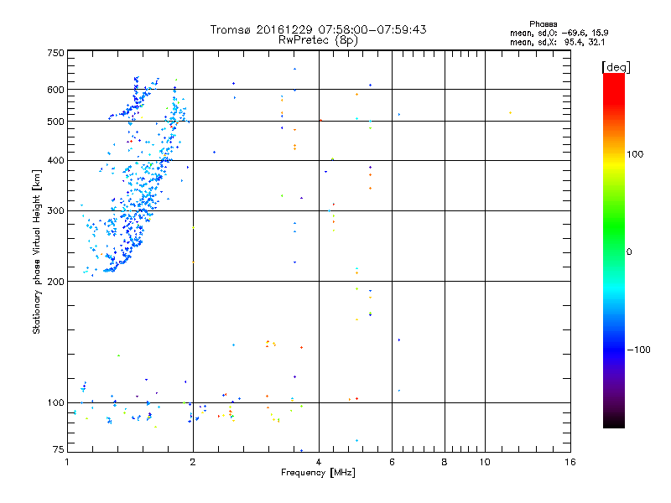Viewport: 671px width, 503px height.
Task: Click the 'RwPretec (8p)' subtitle
Action: click(x=318, y=40)
